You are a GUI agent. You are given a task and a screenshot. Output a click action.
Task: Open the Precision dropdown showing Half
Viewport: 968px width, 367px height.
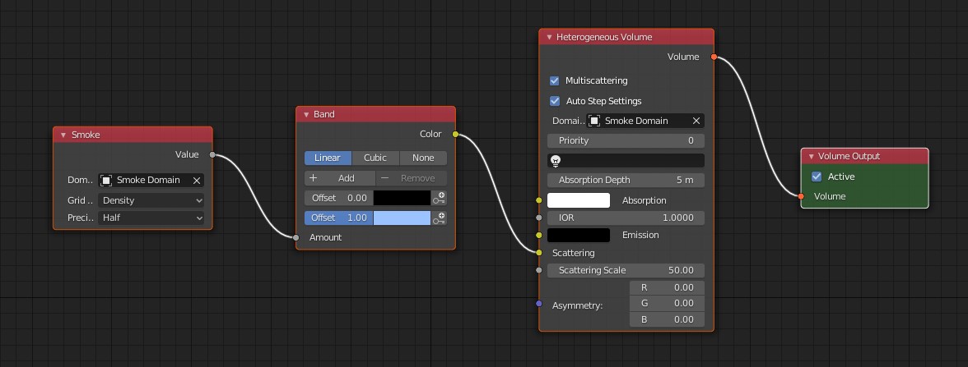(x=151, y=218)
